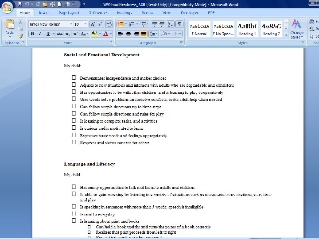Check 'Expresses basic needs and feelings' box
This screenshot has height=239, width=319.
(74, 135)
